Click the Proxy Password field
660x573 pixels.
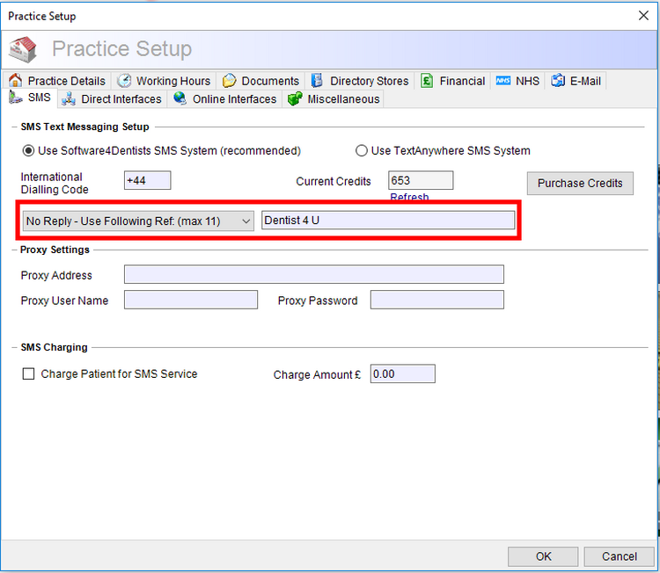click(436, 300)
